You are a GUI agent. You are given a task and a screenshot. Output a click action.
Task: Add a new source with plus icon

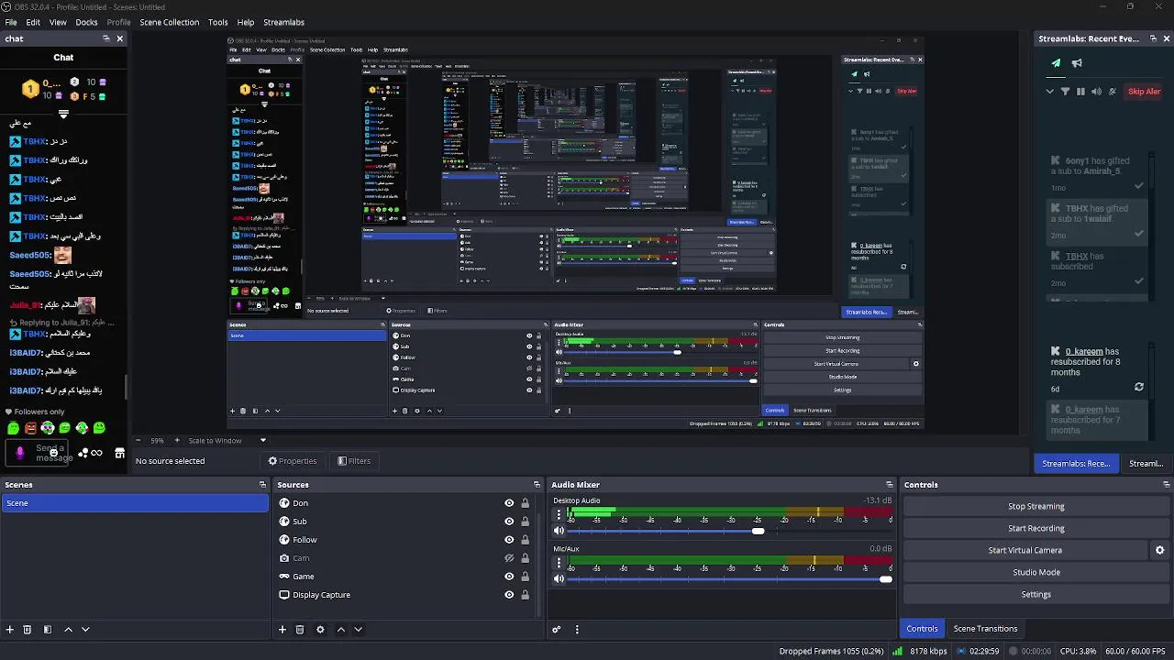[282, 630]
